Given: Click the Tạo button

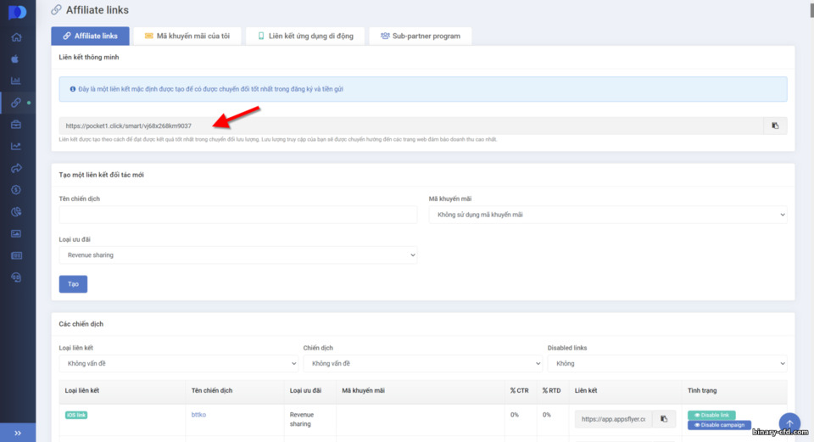Looking at the screenshot, I should click(x=73, y=284).
